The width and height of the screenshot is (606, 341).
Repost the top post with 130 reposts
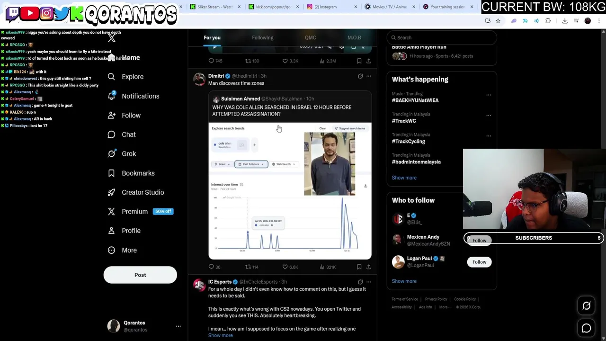tap(252, 61)
